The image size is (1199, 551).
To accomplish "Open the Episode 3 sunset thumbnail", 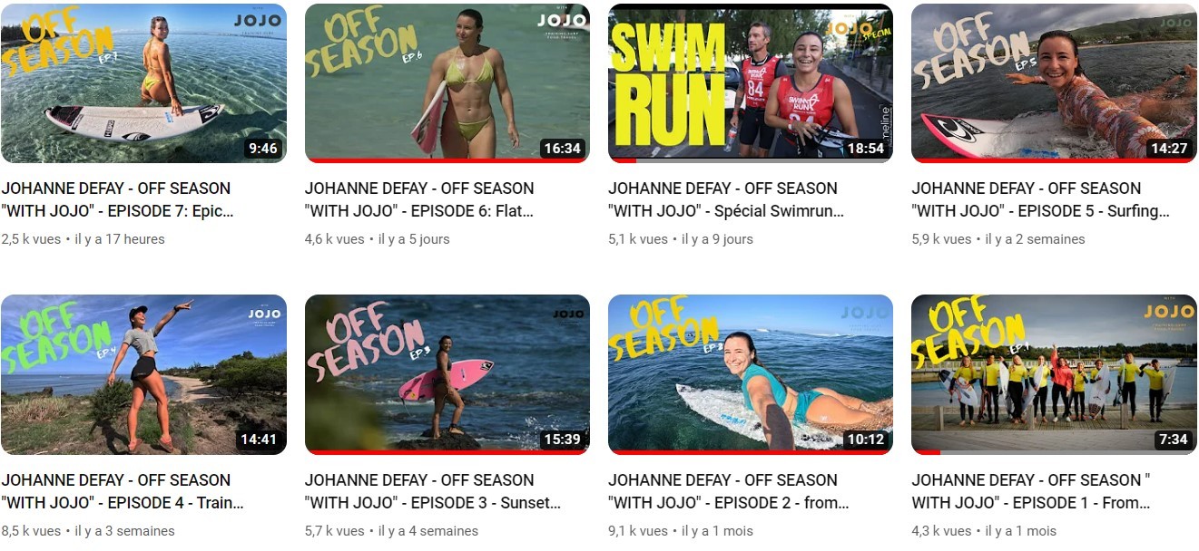I will coord(447,374).
